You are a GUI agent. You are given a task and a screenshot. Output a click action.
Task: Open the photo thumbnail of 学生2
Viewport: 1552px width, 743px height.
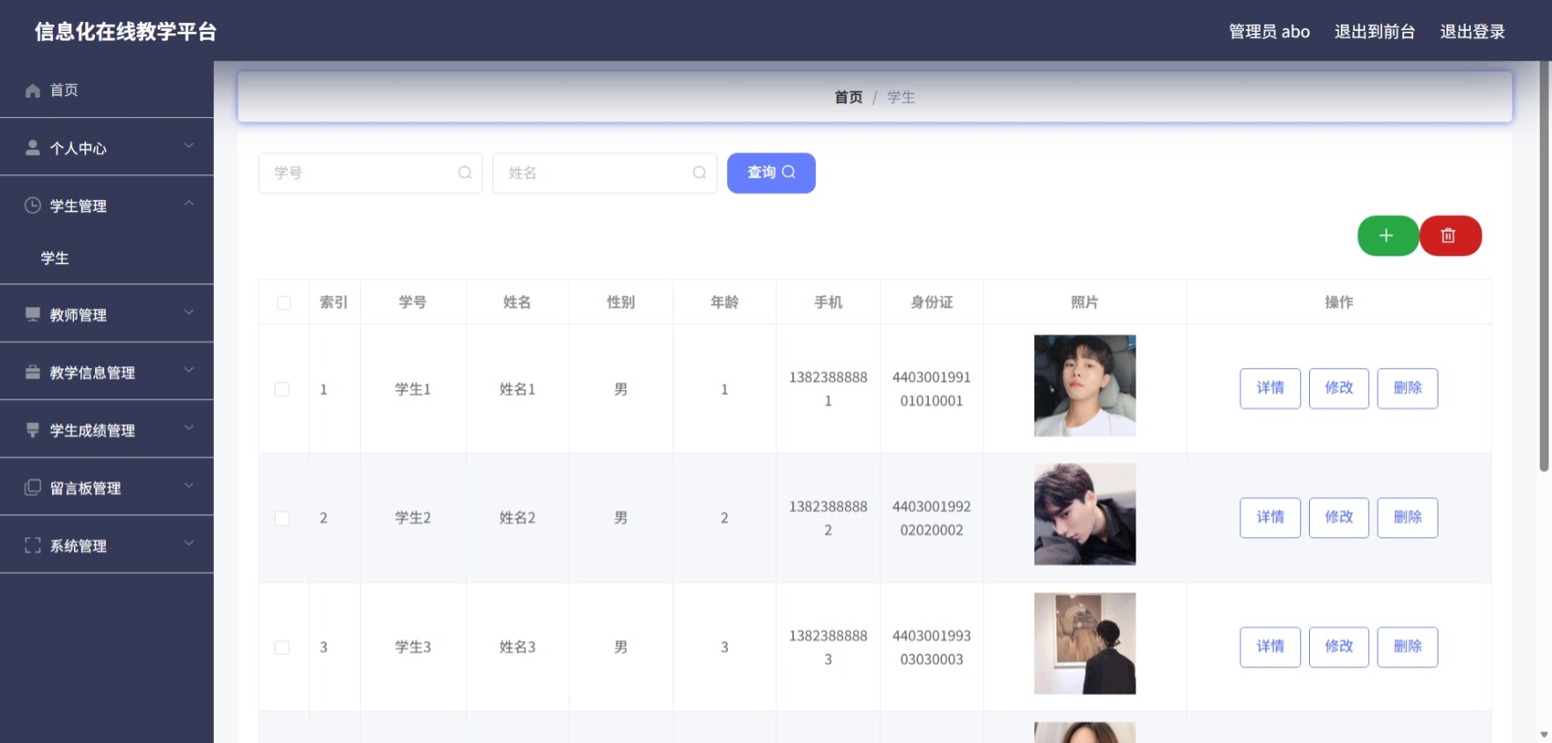[x=1085, y=514]
